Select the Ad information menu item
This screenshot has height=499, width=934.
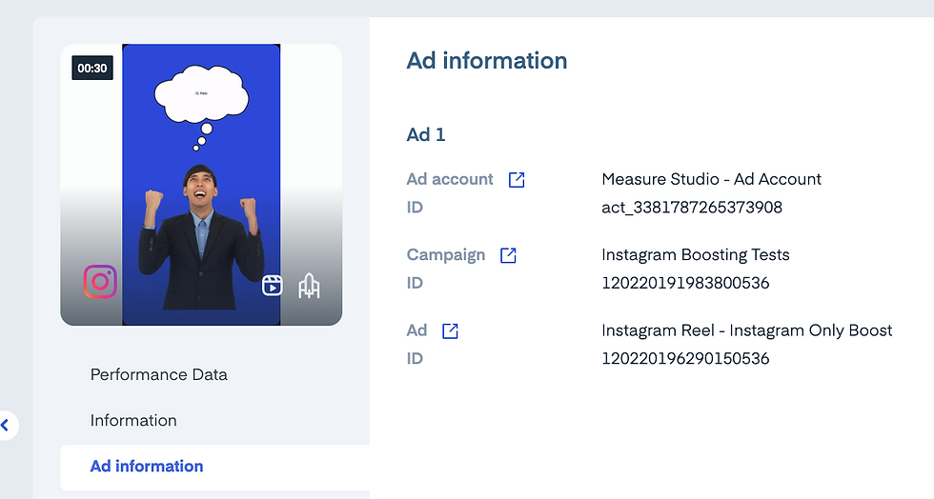pyautogui.click(x=215, y=467)
